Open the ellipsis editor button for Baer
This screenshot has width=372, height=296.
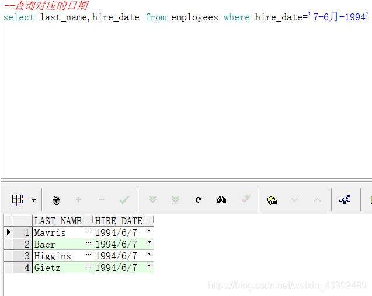[89, 242]
